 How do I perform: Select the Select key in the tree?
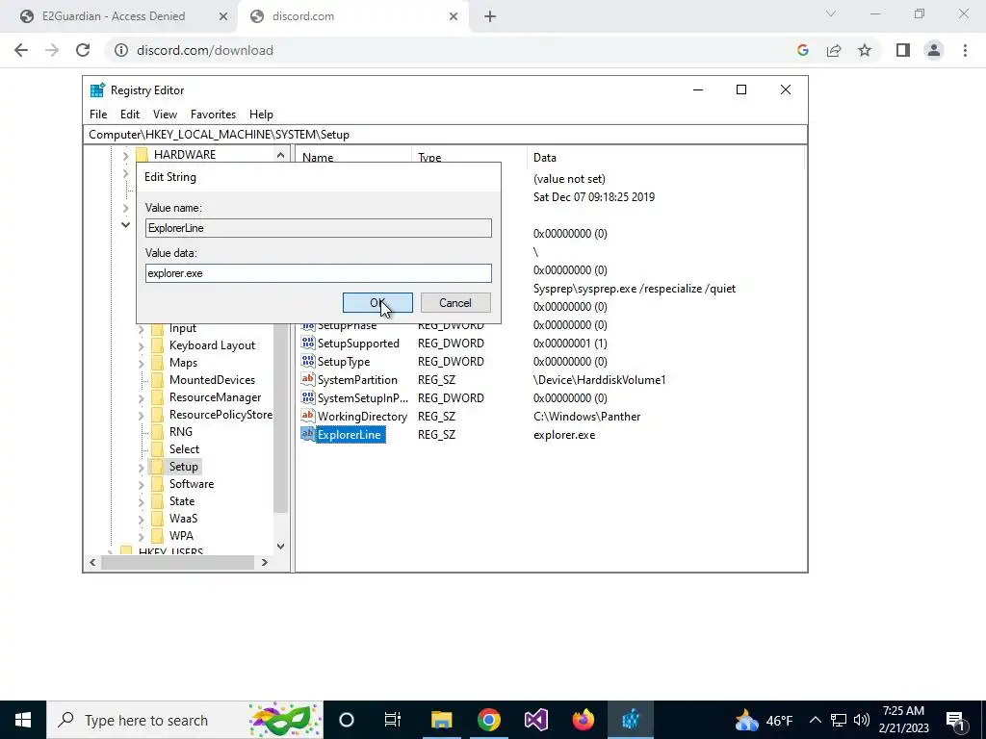[x=184, y=449]
